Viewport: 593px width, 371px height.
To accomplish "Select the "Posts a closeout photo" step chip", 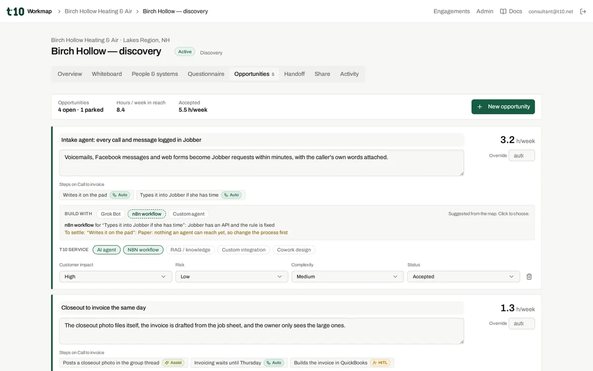I will pyautogui.click(x=124, y=363).
